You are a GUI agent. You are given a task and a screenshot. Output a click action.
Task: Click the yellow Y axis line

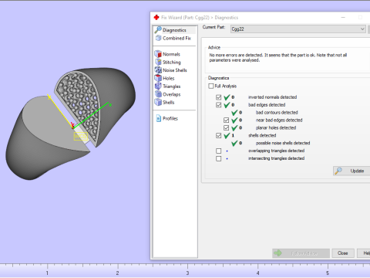61,112
